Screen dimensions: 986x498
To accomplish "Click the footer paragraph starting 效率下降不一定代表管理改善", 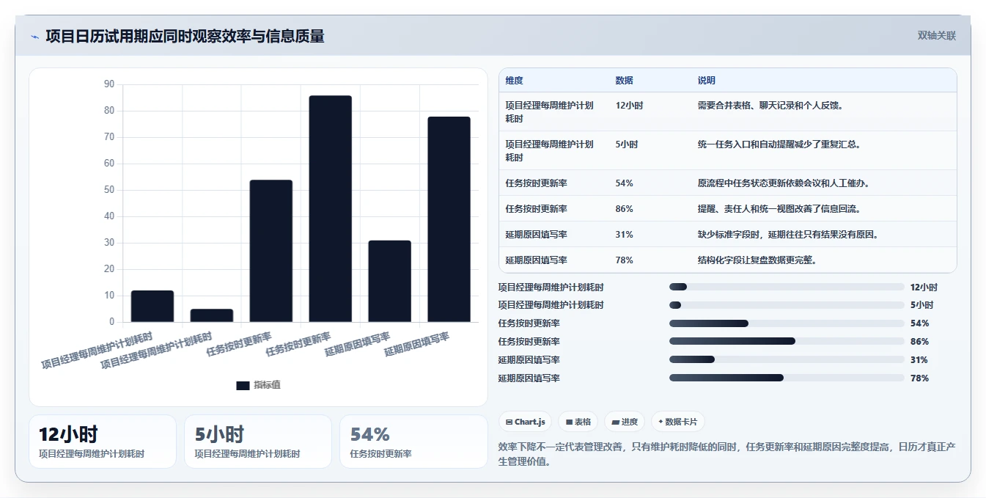I will tap(727, 454).
